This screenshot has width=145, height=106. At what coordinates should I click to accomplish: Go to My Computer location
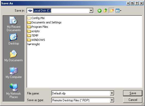(x=14, y=73)
